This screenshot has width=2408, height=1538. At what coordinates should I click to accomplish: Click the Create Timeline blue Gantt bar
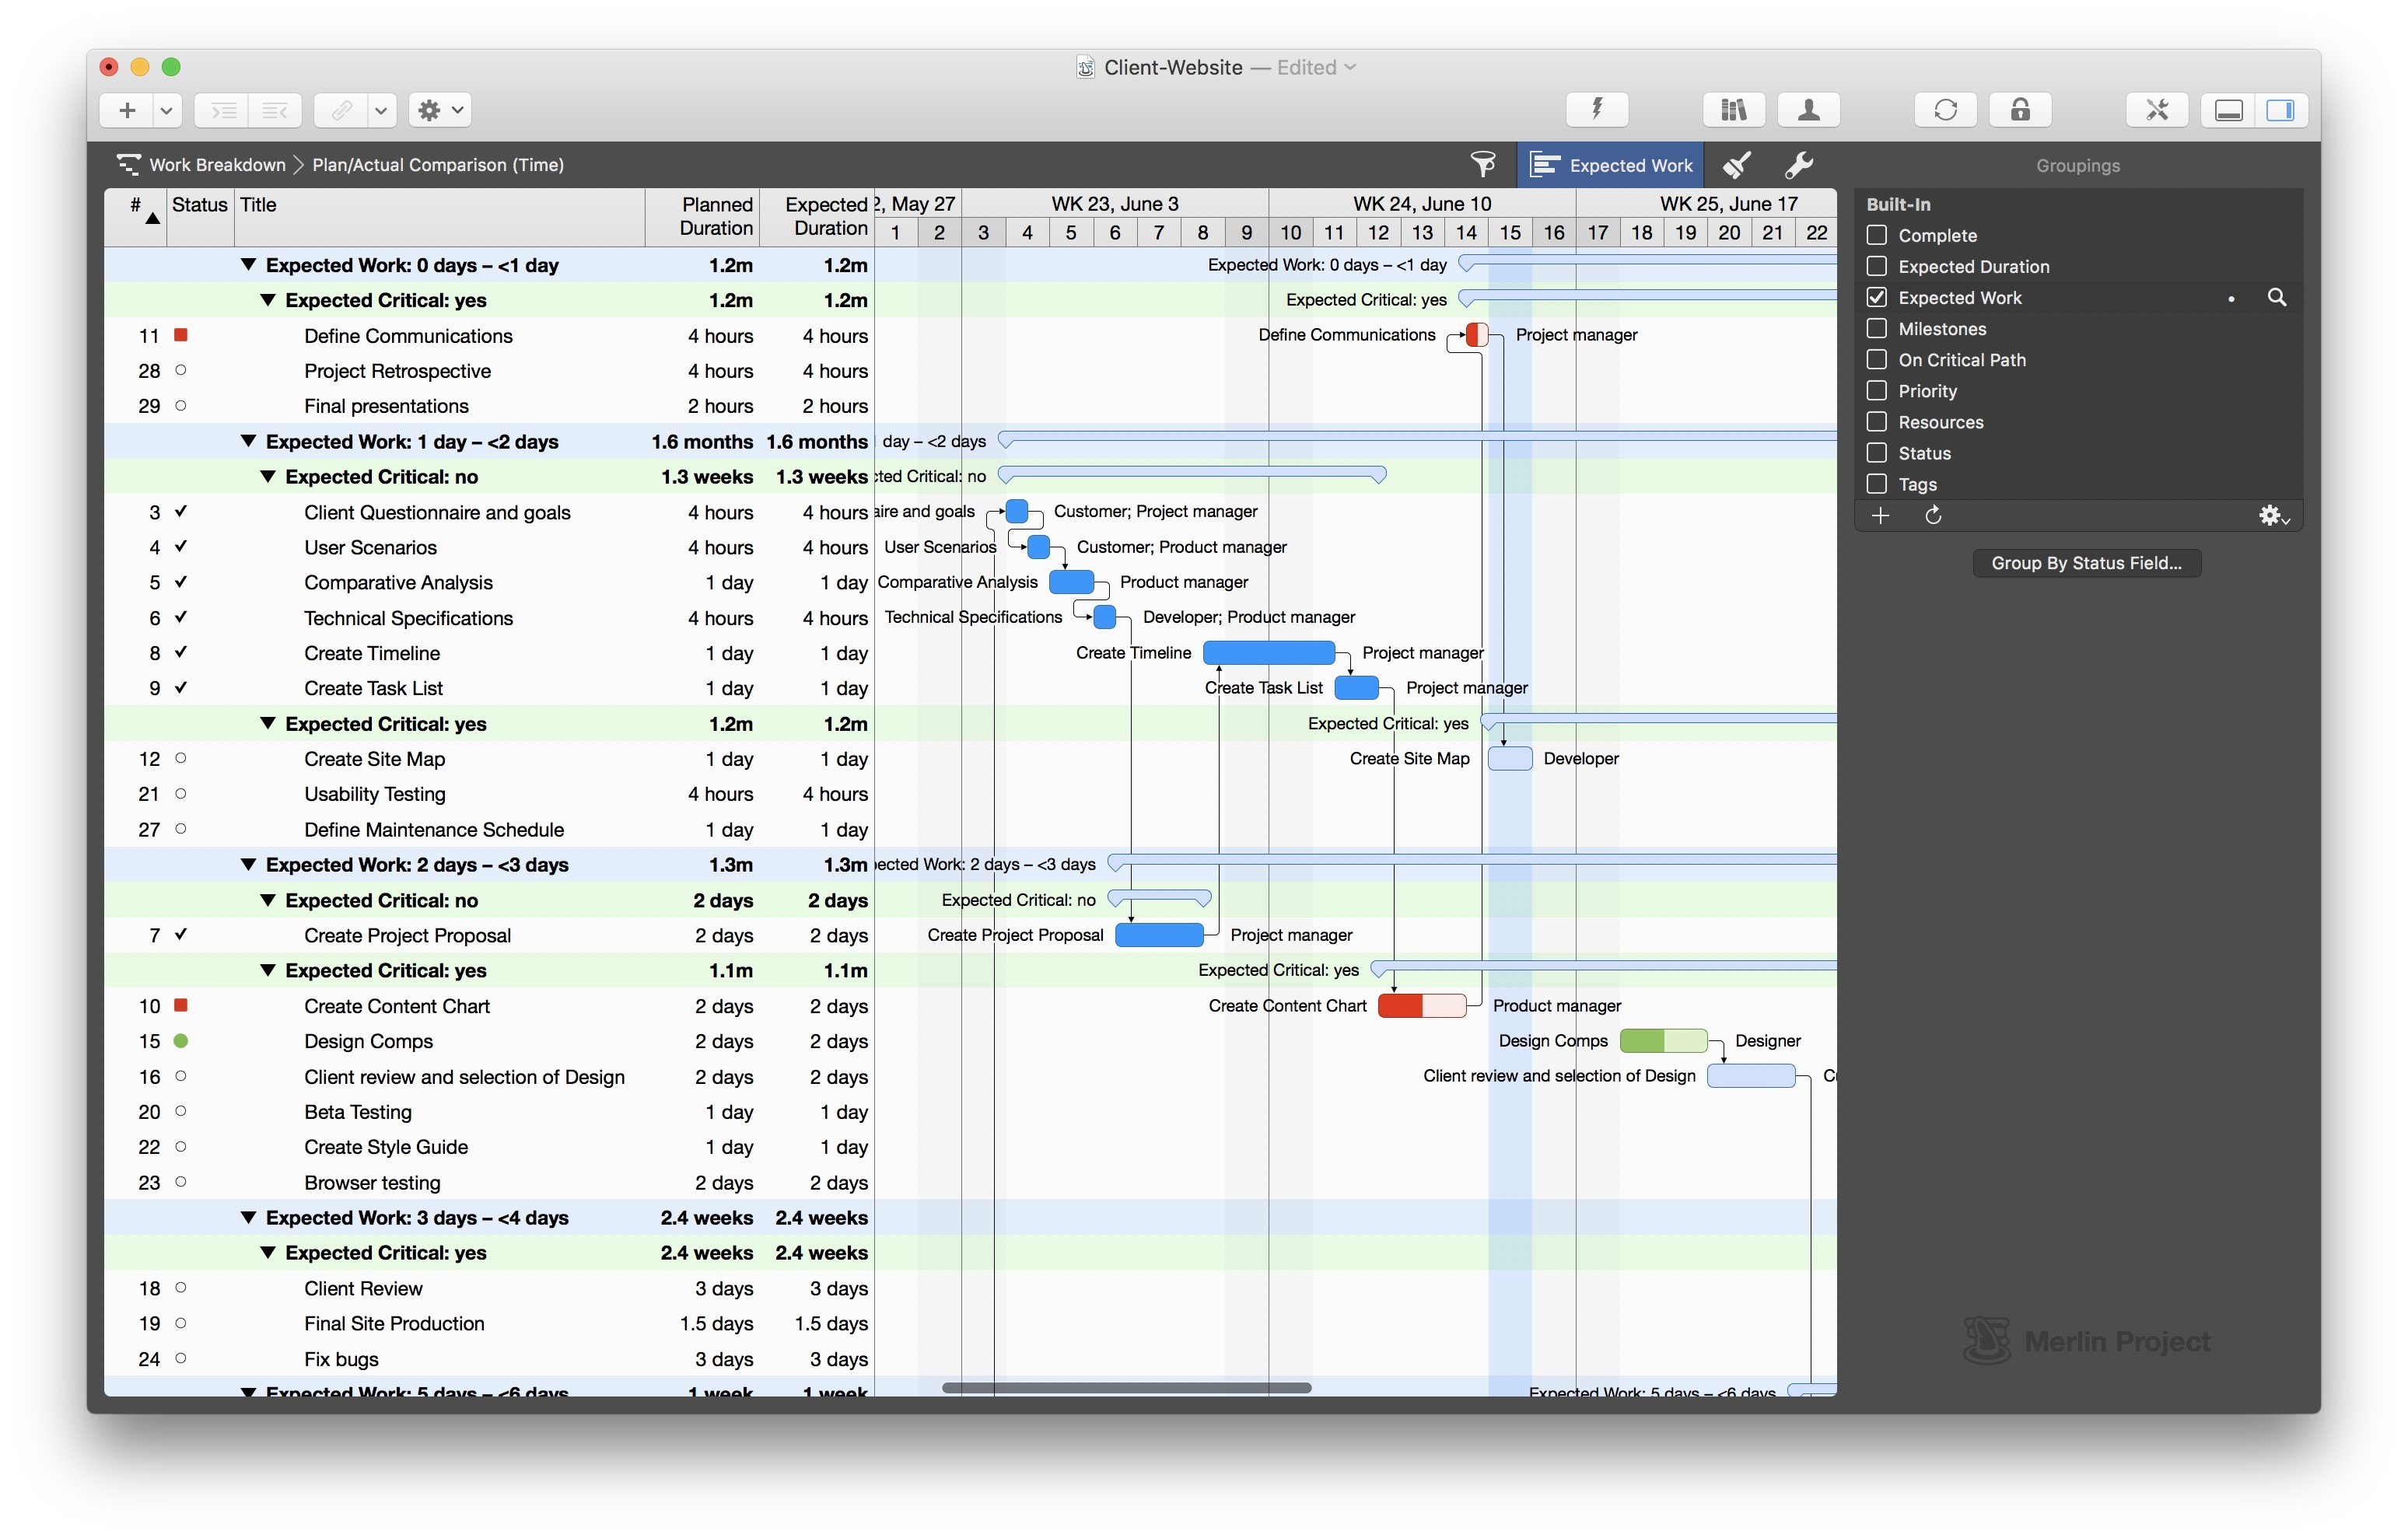(1269, 653)
